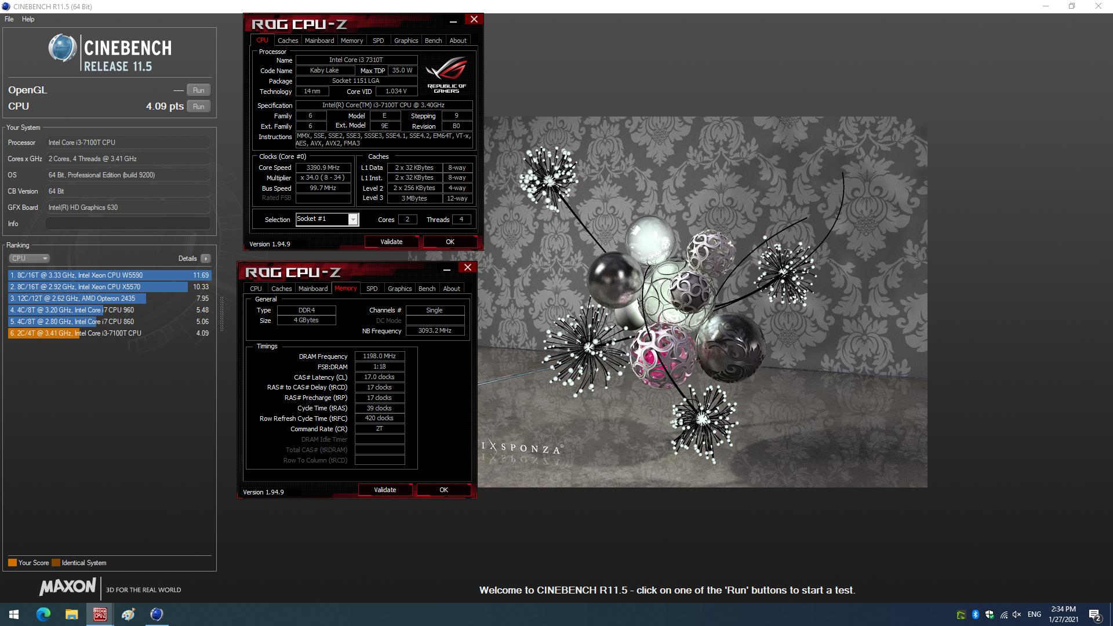
Task: Switch to Caches tab in upper CPU-Z window
Action: [288, 41]
